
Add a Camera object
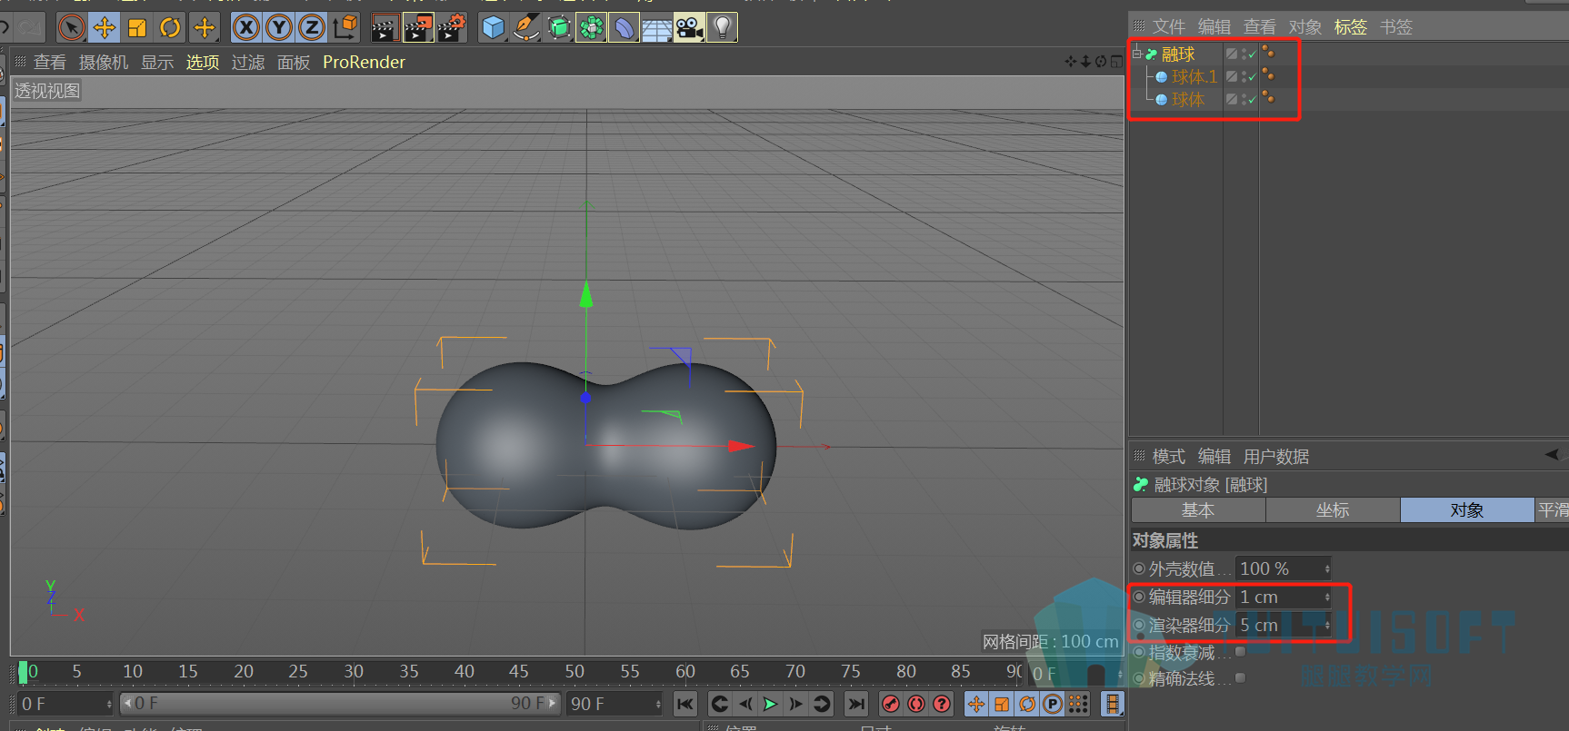click(x=689, y=28)
